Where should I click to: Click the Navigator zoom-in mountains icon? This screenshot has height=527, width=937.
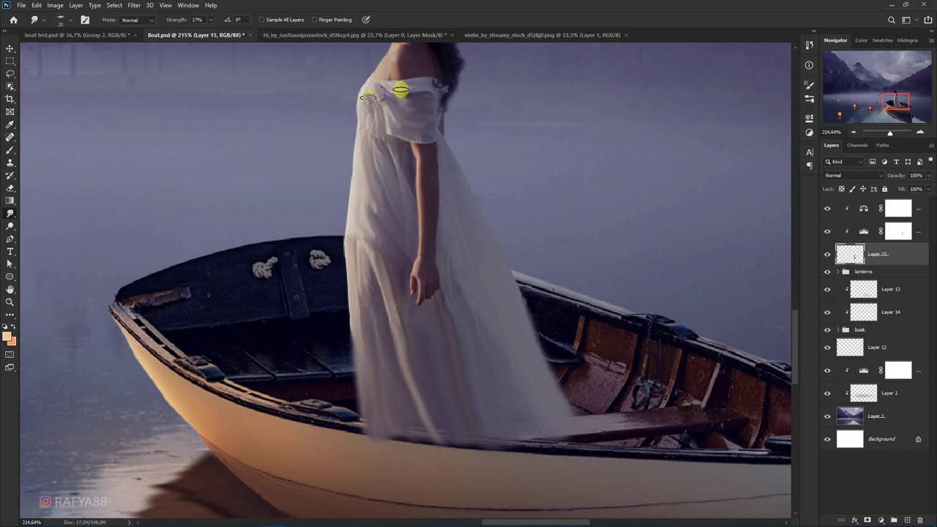pos(921,132)
